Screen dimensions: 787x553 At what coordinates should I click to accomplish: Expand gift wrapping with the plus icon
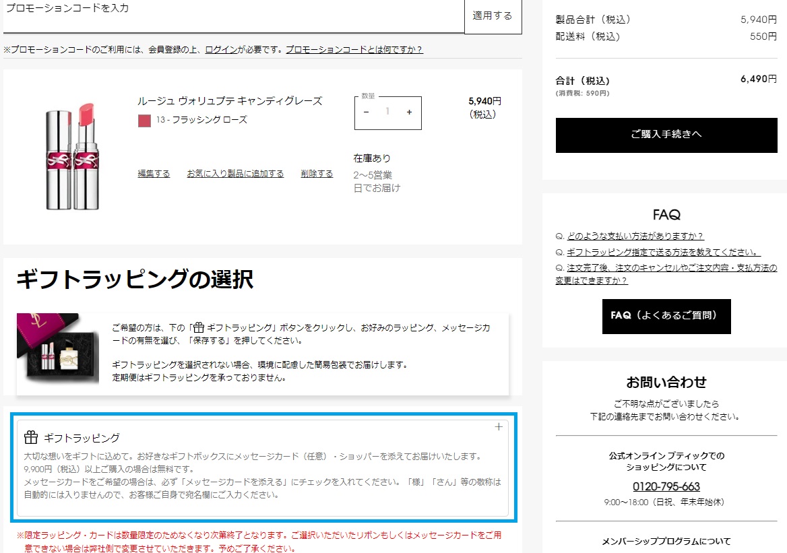click(499, 427)
